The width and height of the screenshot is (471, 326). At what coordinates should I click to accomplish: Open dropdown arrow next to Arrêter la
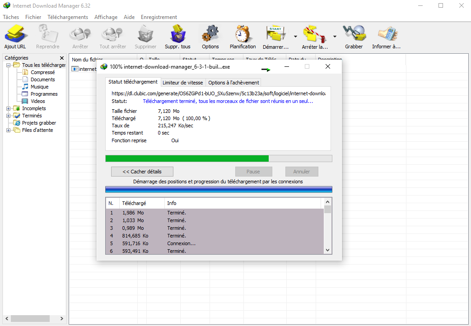(x=335, y=37)
